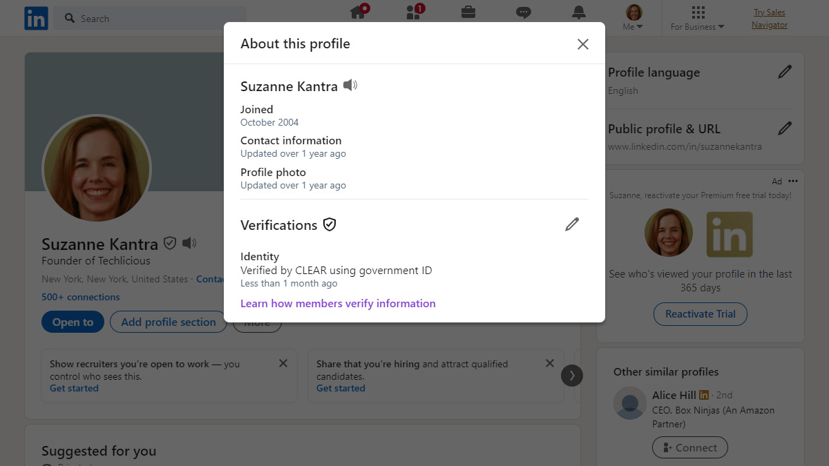
Task: Edit Public profile URL with the pencil icon
Action: point(785,128)
